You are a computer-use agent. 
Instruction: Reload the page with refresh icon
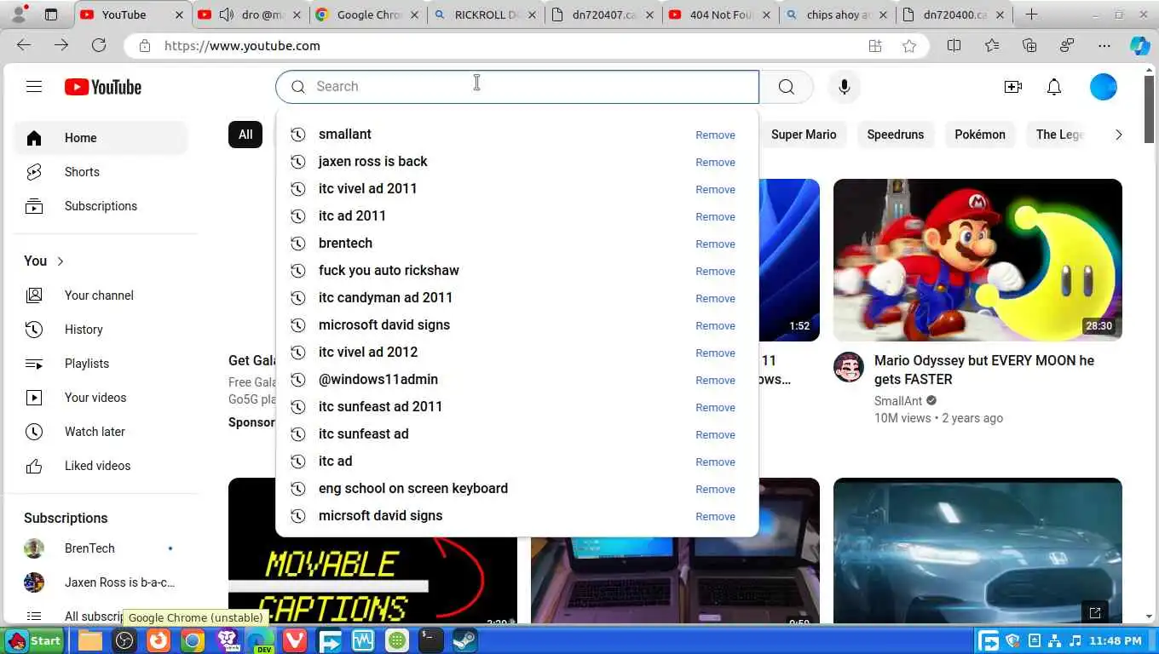[99, 45]
